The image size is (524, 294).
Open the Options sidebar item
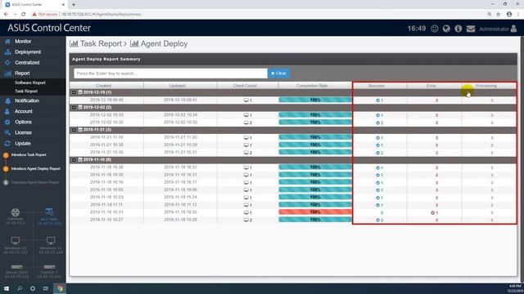pos(23,122)
